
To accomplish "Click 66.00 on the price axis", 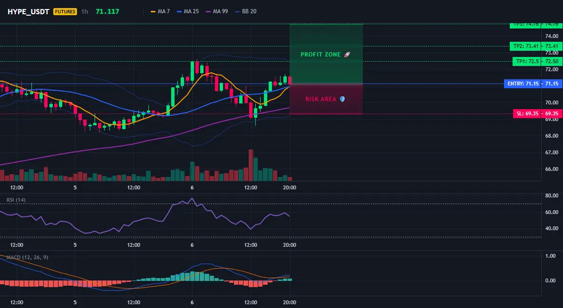I will pos(552,169).
